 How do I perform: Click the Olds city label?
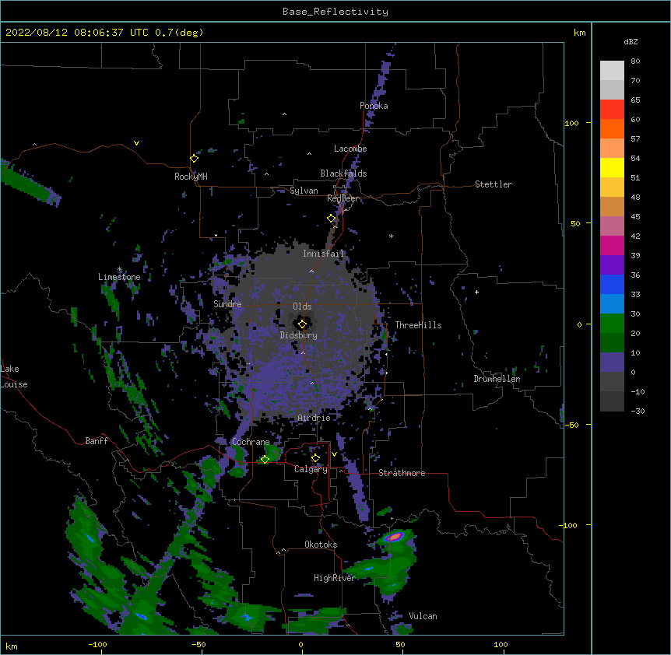(302, 306)
